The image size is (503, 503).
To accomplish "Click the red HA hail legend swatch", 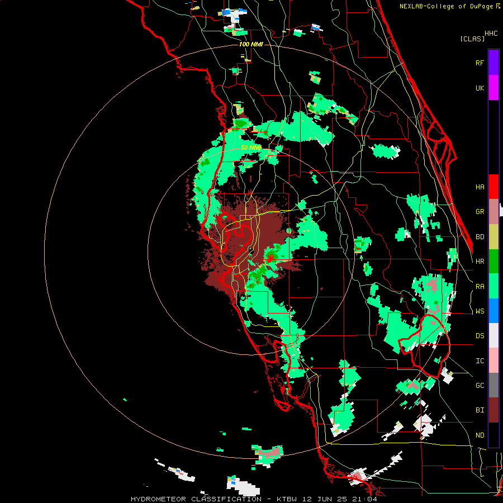I will pyautogui.click(x=493, y=187).
